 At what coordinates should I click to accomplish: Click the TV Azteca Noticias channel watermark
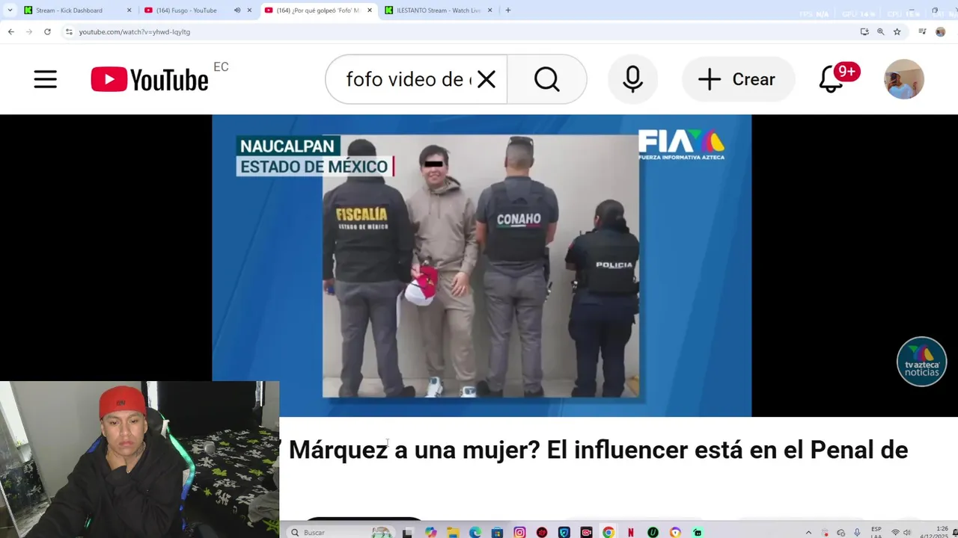click(x=921, y=362)
